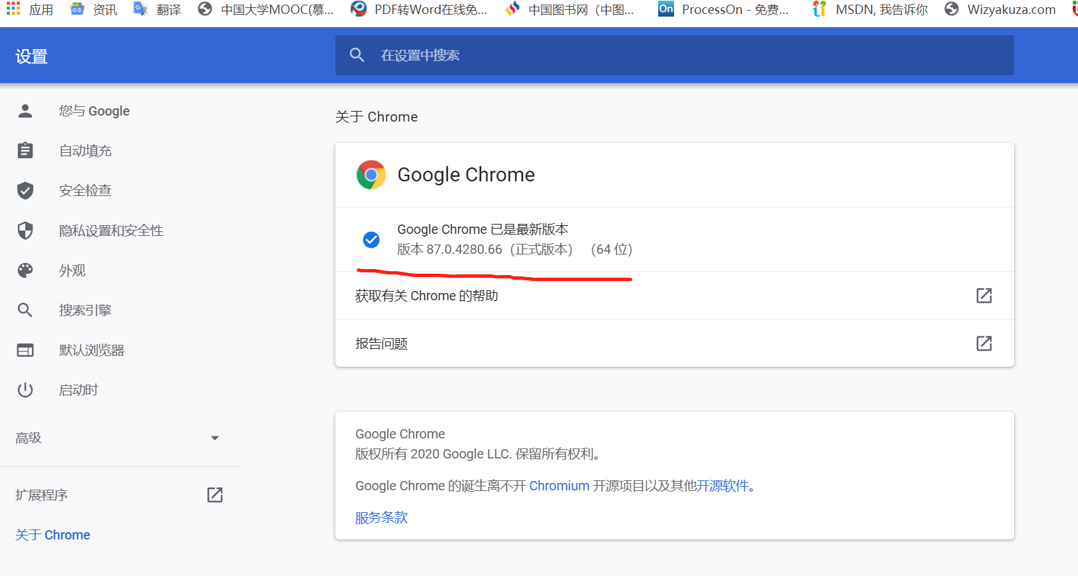Click the shield icon for 隐私设置和安全性
This screenshot has height=576, width=1078.
point(25,231)
